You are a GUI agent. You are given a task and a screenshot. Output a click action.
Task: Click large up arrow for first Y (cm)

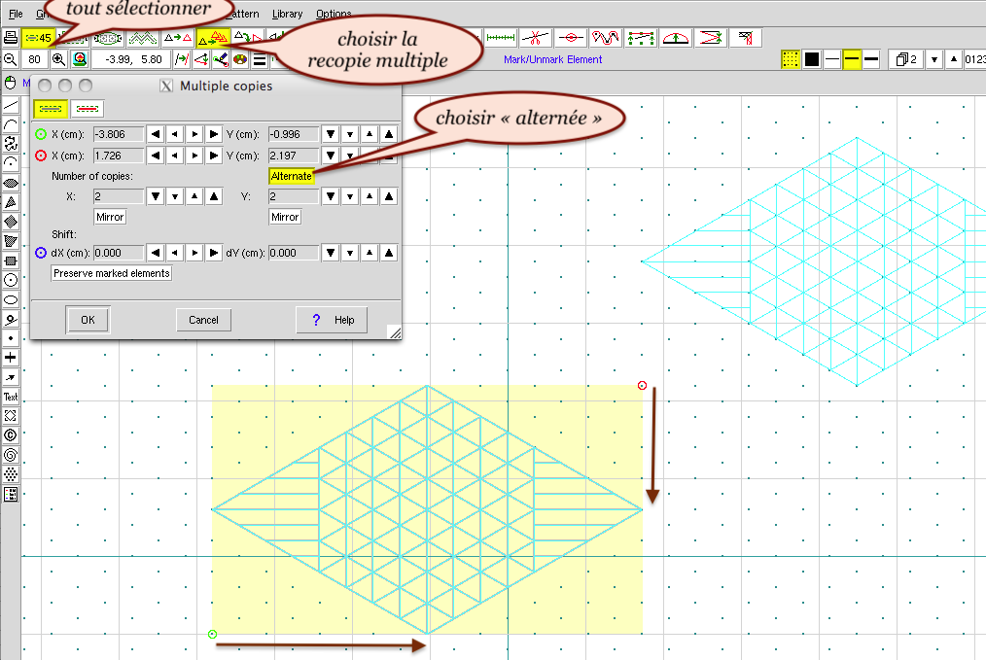pos(389,134)
